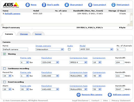Screen dimensions: 134x102
Task: Switch to the Storage tab
Action: point(24,34)
